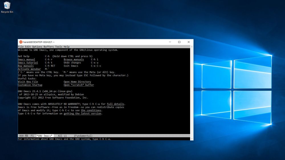Click the Undo changes text
285x160 pixels.
coord(72,63)
